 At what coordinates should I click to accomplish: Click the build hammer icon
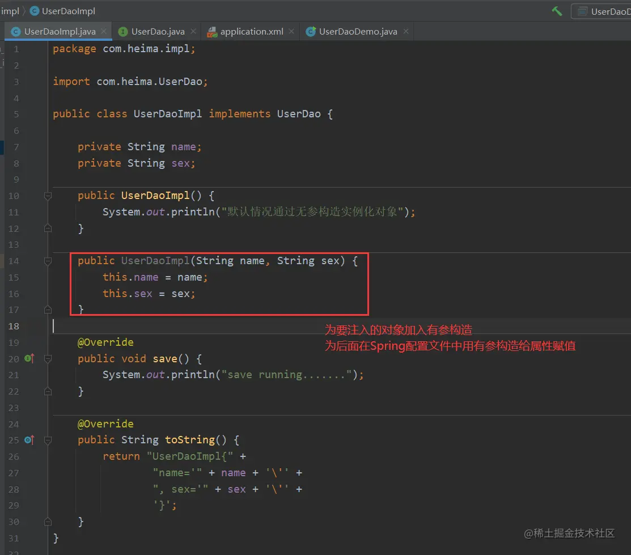coord(557,11)
